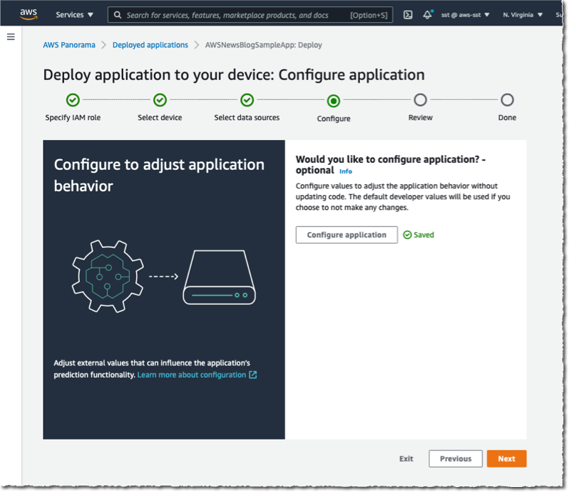Click the AWS logo home icon
The image size is (569, 492).
tap(29, 14)
